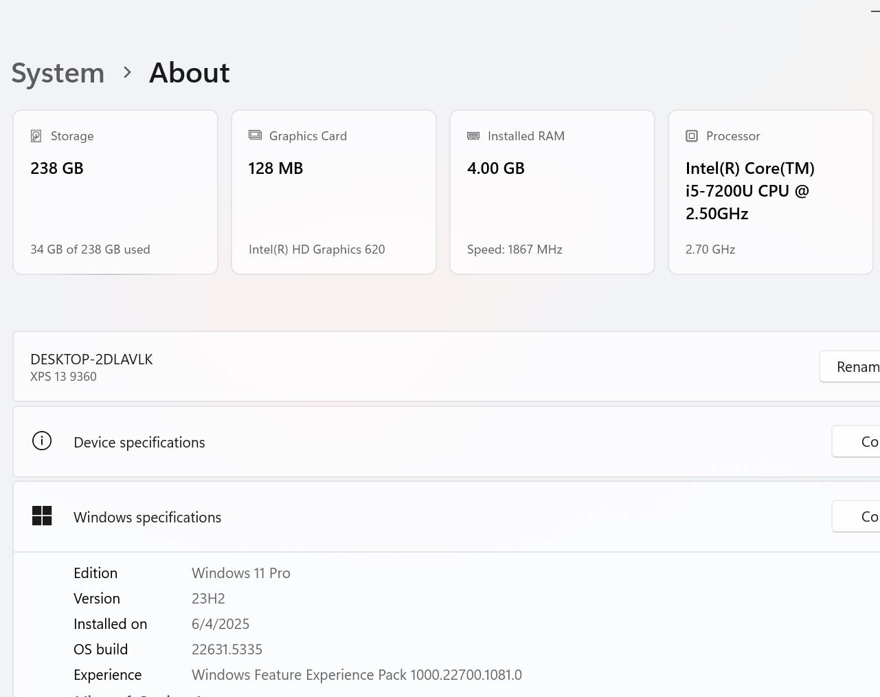Click the Processor chip icon
The image size is (880, 697).
[692, 136]
